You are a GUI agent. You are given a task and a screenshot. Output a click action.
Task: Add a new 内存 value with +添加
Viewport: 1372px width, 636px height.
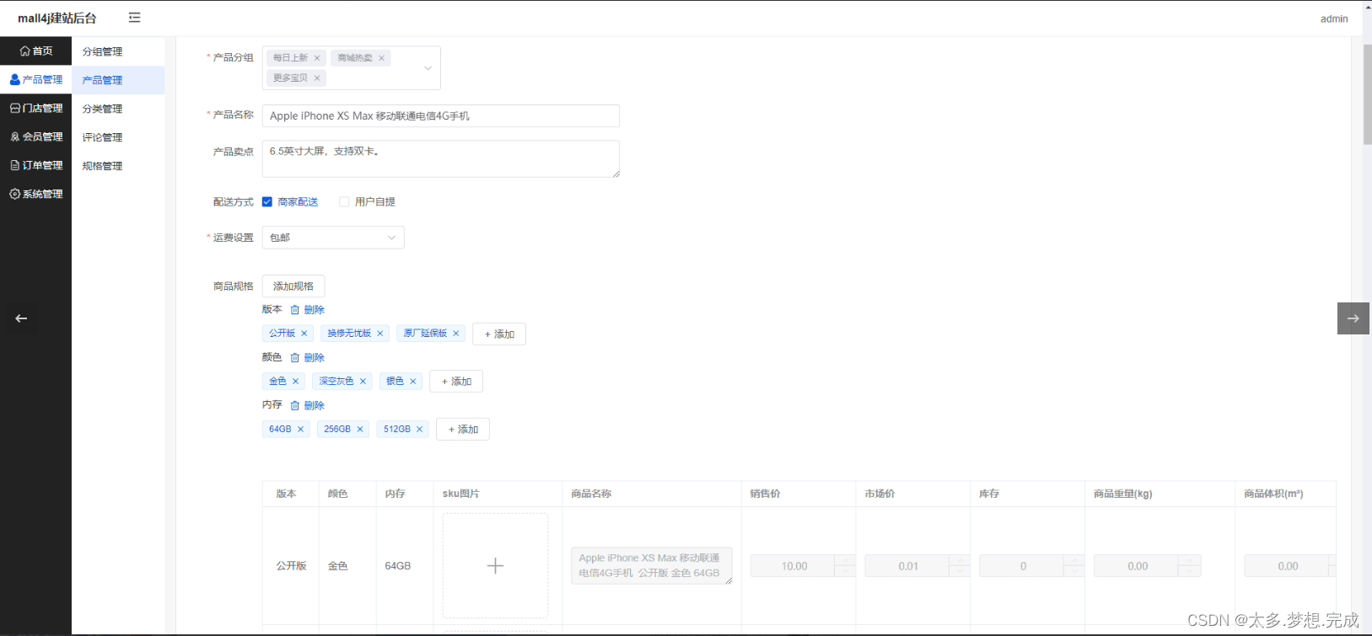click(x=463, y=430)
